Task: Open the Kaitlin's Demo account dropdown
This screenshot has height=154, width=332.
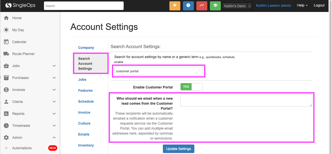Action: coord(237,6)
